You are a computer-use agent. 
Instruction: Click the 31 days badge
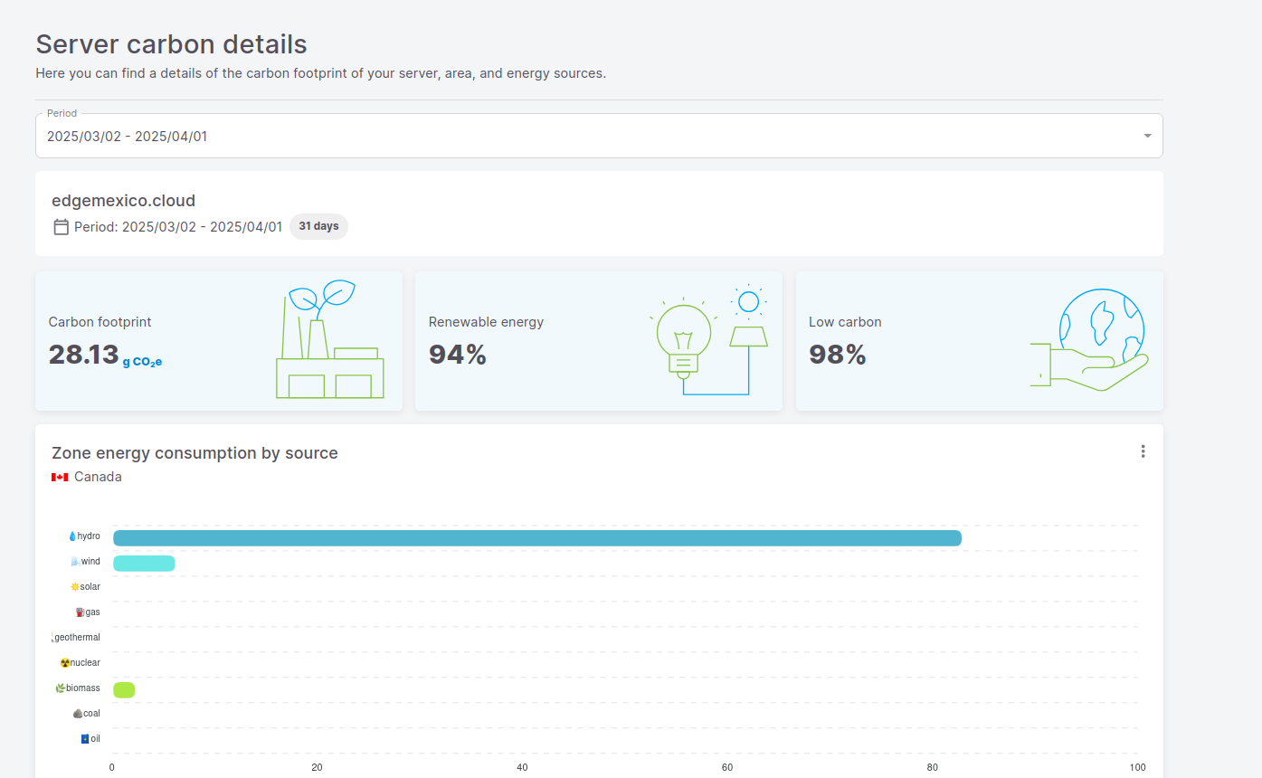click(318, 226)
